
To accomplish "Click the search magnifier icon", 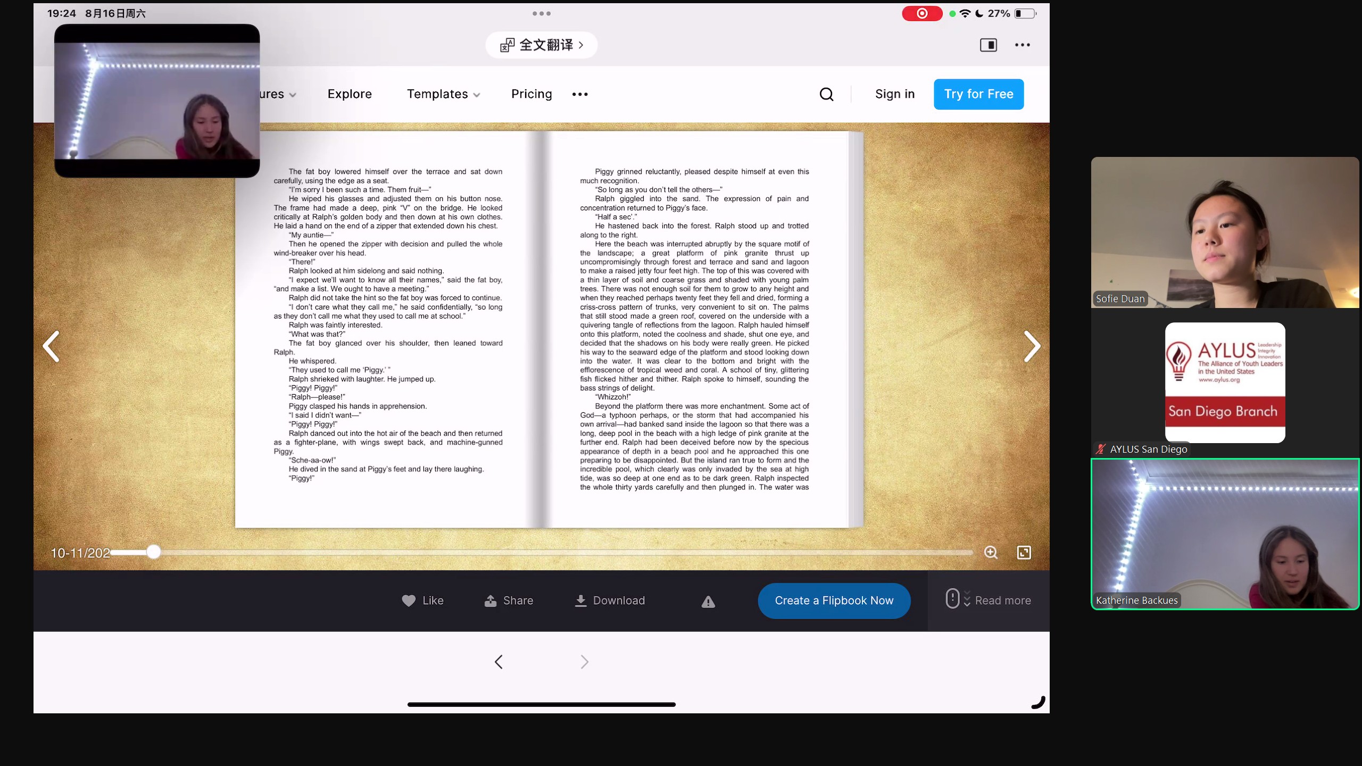I will point(826,94).
